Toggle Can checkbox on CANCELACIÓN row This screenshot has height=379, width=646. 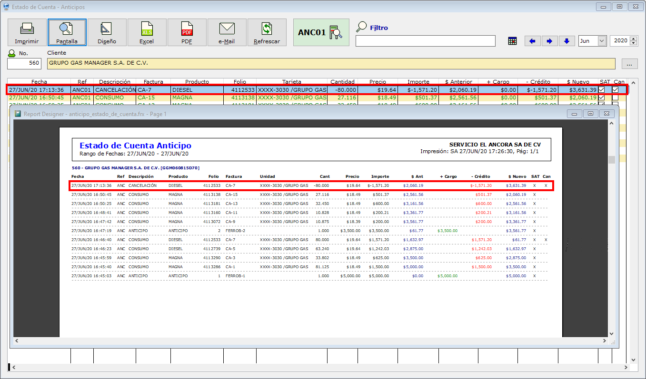tap(615, 89)
